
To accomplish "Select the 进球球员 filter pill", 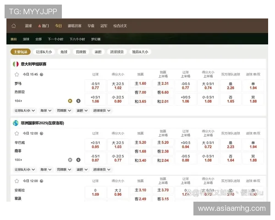I will [x=117, y=52].
